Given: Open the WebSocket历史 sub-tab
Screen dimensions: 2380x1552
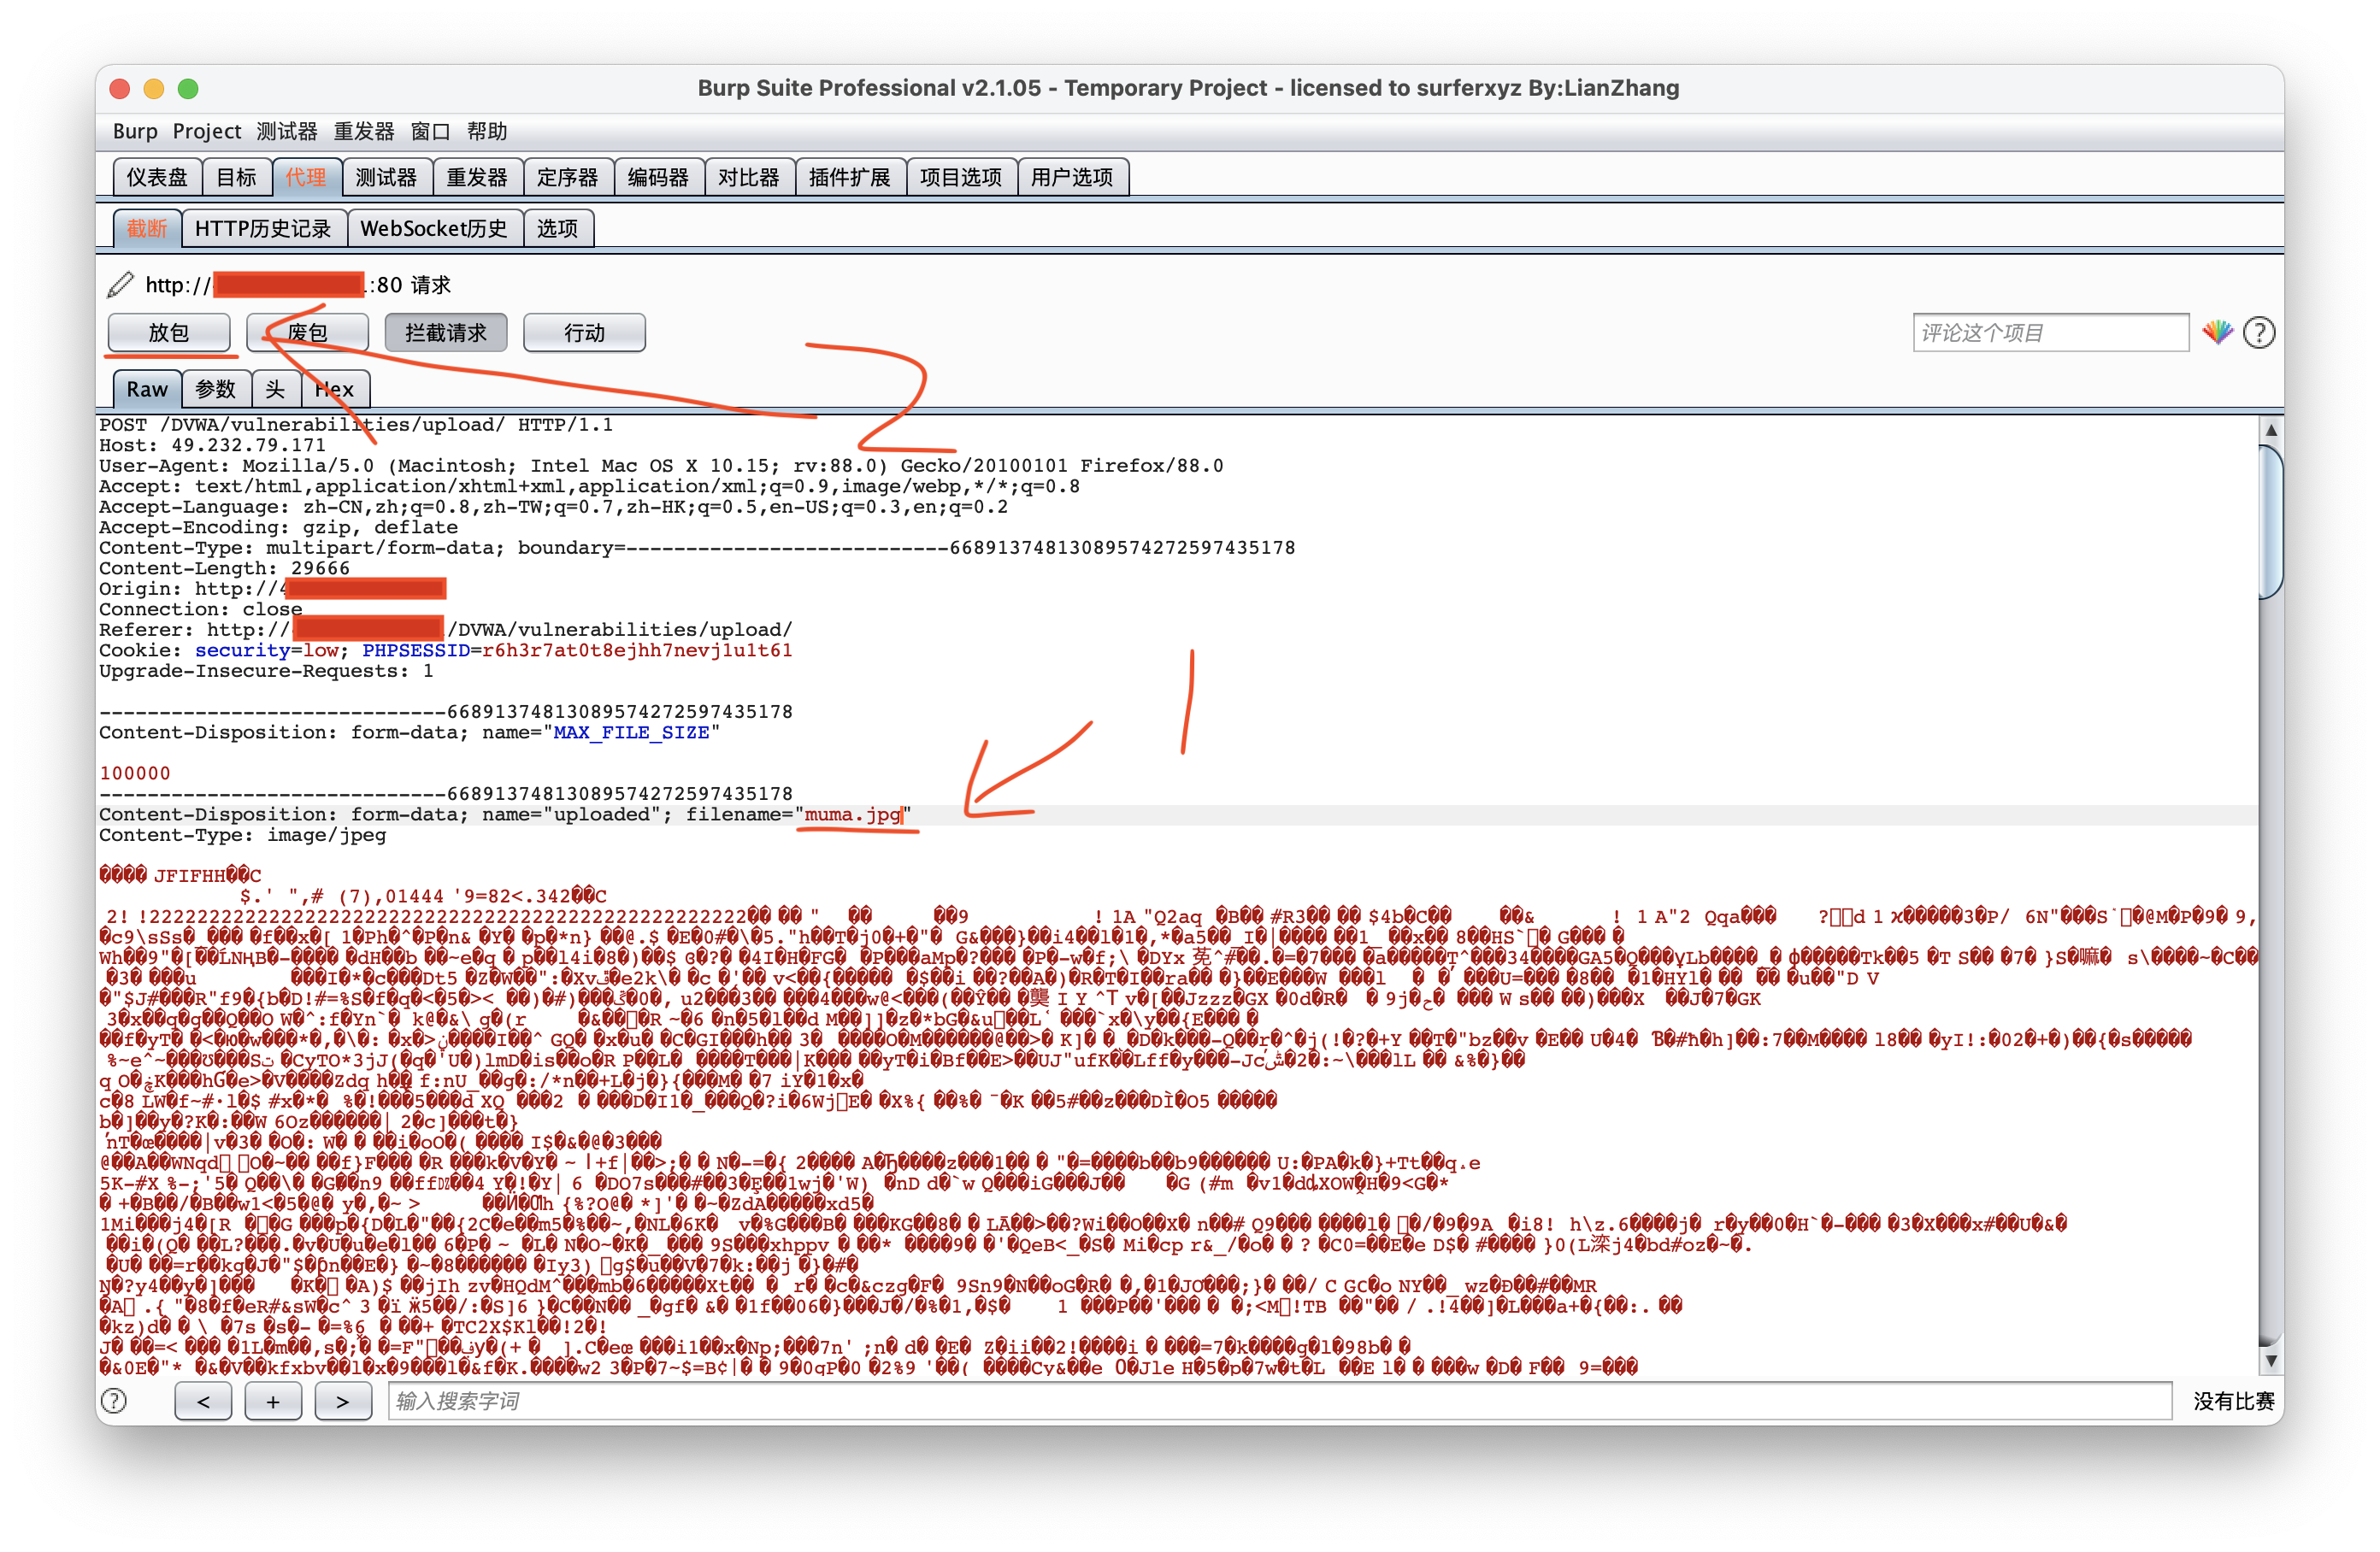Looking at the screenshot, I should tap(435, 228).
